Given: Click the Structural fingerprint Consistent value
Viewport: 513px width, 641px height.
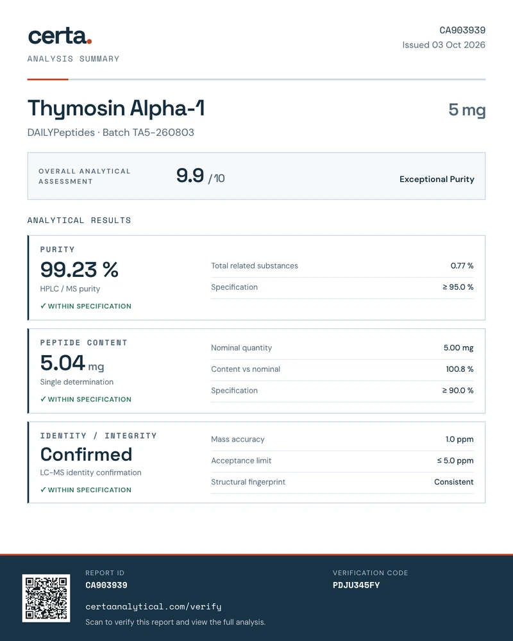Looking at the screenshot, I should [453, 482].
